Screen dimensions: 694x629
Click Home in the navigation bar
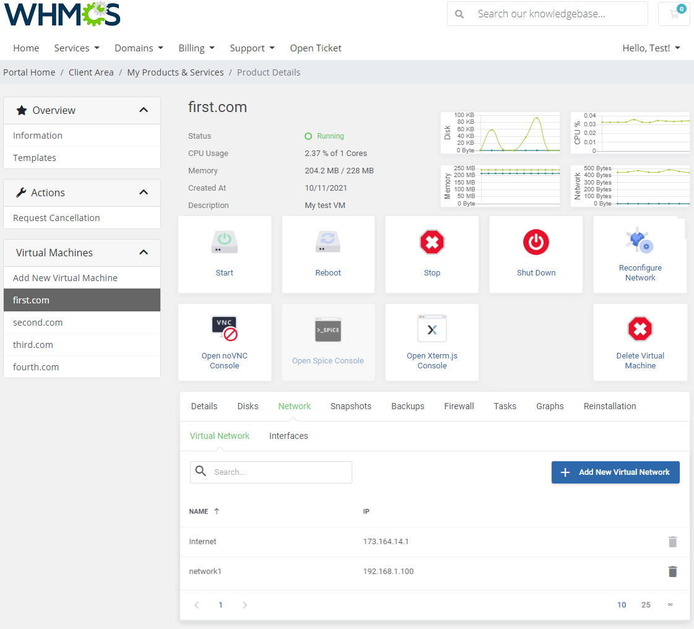[x=26, y=48]
